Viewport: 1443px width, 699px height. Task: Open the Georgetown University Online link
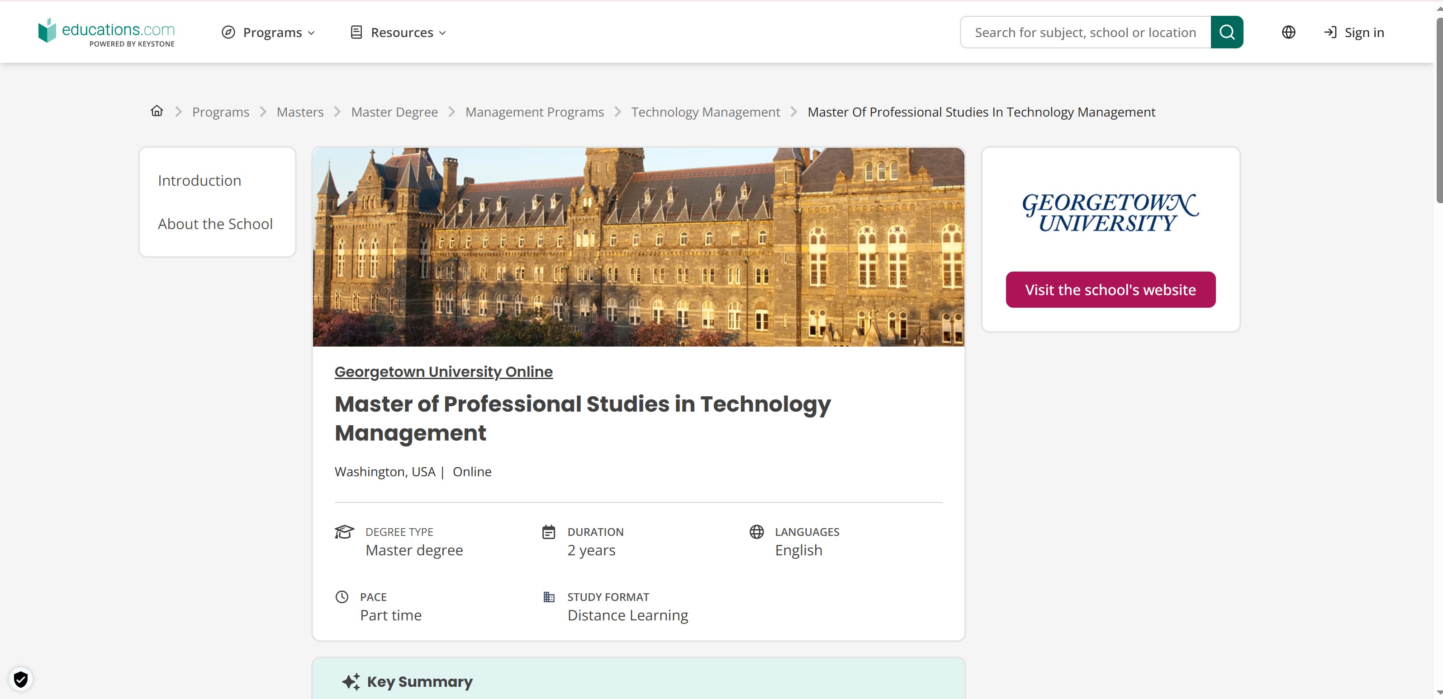(444, 371)
